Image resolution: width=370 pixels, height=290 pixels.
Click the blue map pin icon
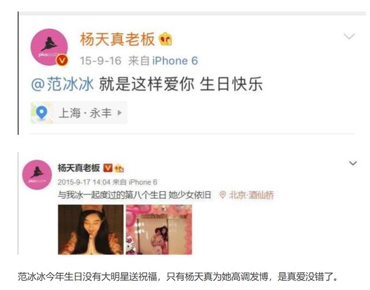pos(42,113)
